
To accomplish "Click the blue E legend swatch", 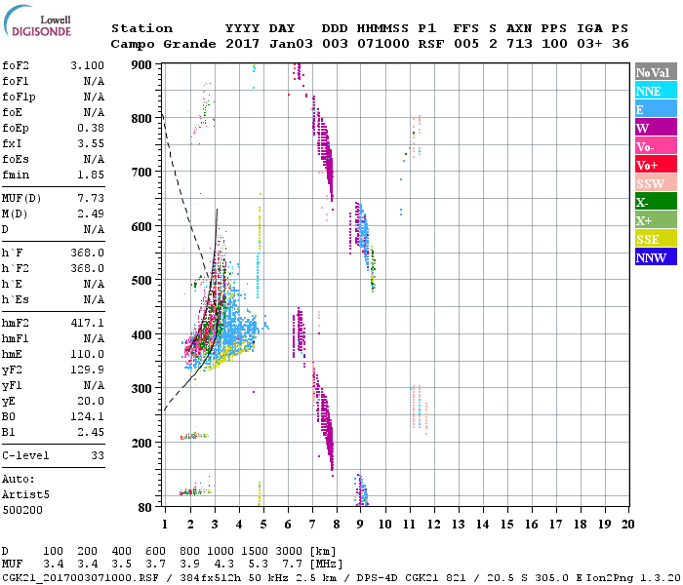I will click(x=656, y=109).
